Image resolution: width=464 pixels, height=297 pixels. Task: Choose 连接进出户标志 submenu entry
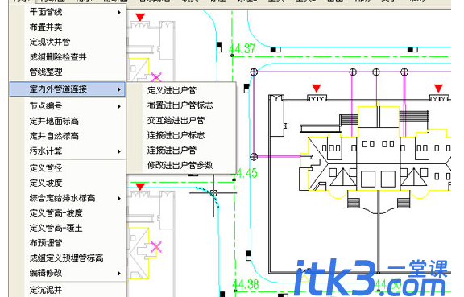(181, 135)
